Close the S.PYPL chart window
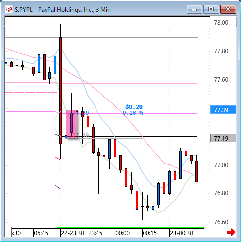Screen dimensions: 241x242 pyautogui.click(x=228, y=9)
